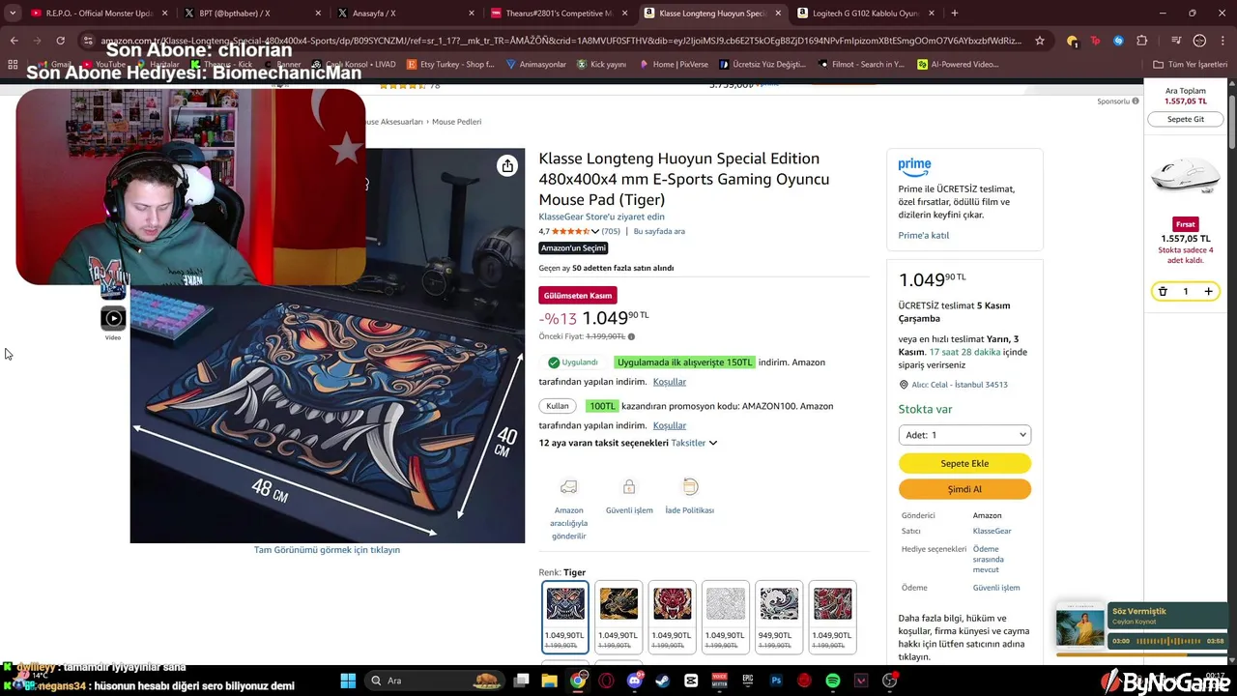Expand the Taksitler installment options
The width and height of the screenshot is (1237, 696).
click(694, 443)
